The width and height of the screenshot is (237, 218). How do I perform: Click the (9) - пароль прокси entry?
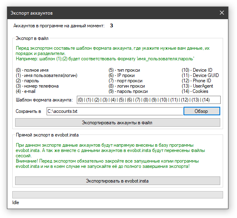pos(128,91)
